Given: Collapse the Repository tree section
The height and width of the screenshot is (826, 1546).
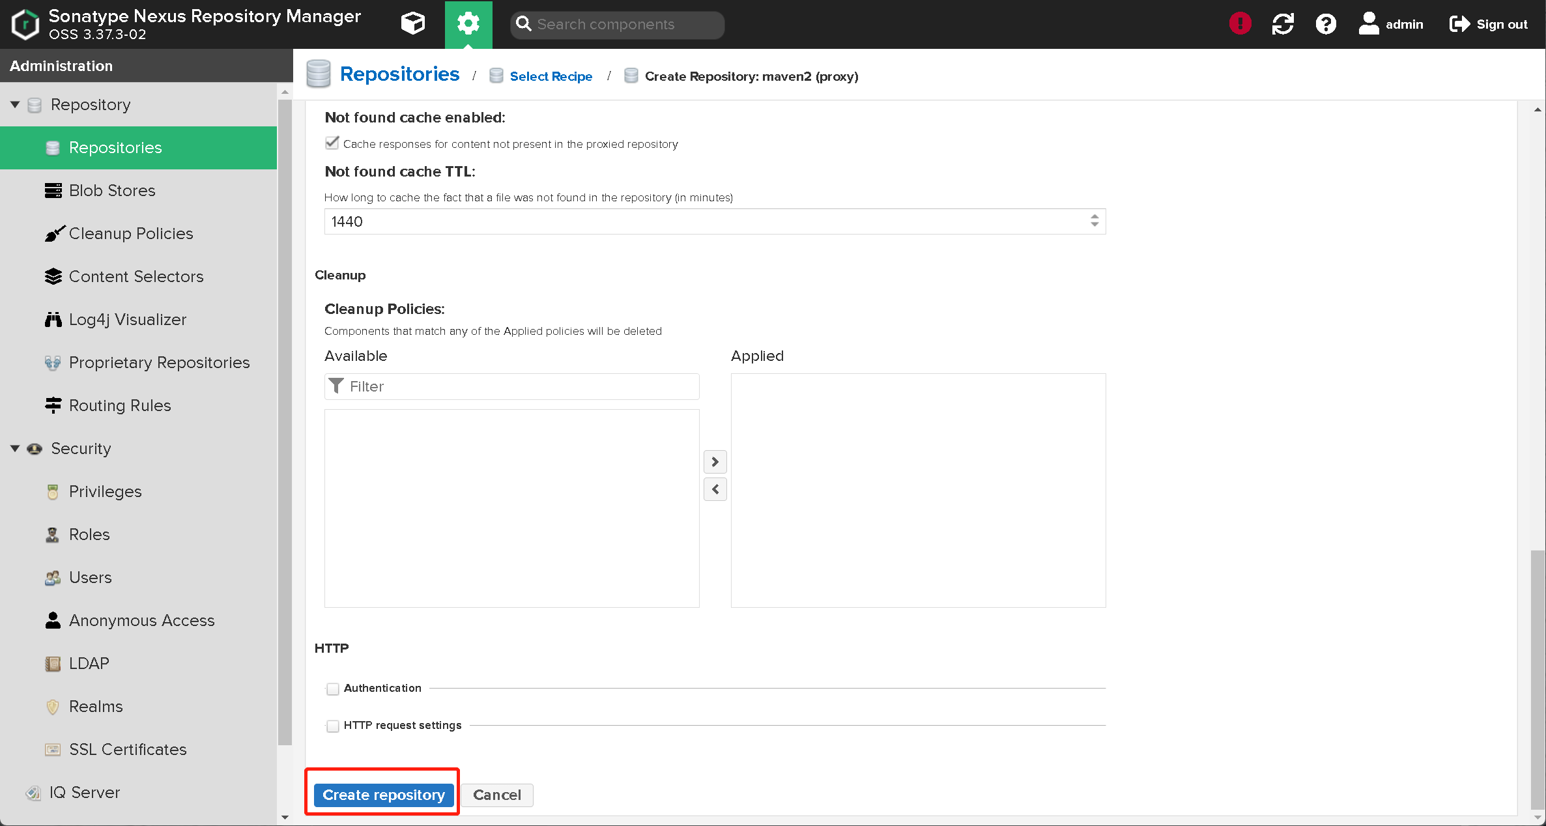Looking at the screenshot, I should coord(15,104).
